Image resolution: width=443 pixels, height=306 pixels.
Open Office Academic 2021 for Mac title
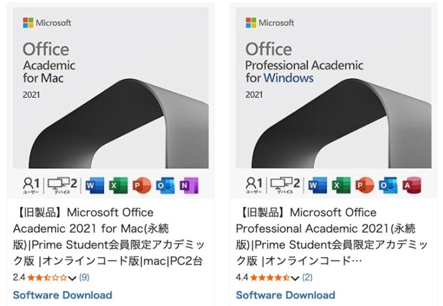click(109, 236)
